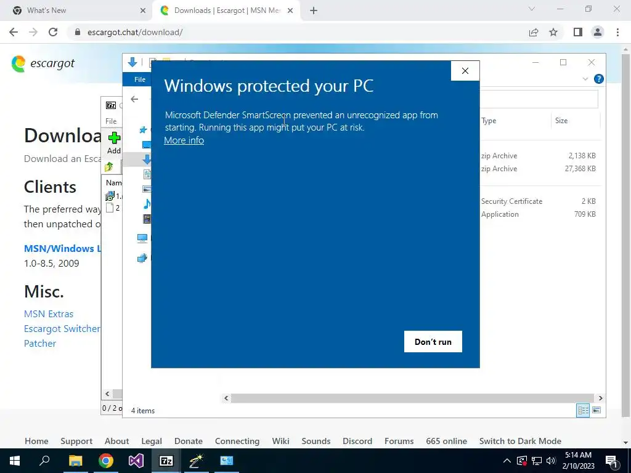Click Explorer horizontal scrollbar track
This screenshot has height=473, width=631.
412,398
